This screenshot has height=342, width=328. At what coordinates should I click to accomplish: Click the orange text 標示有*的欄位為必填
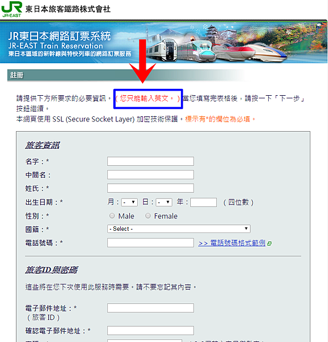pyautogui.click(x=220, y=119)
